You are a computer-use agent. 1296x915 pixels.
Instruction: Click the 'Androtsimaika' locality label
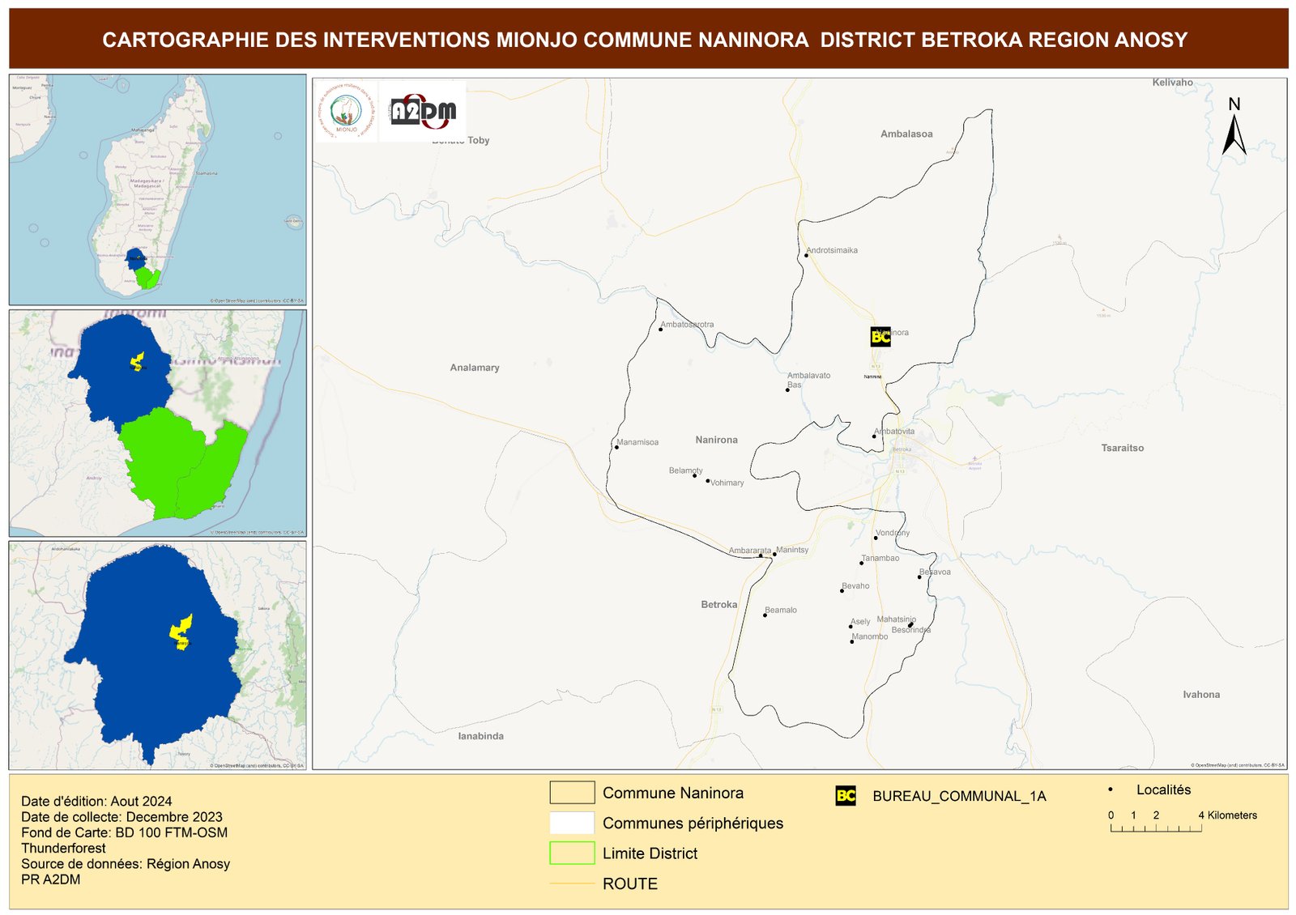[833, 251]
